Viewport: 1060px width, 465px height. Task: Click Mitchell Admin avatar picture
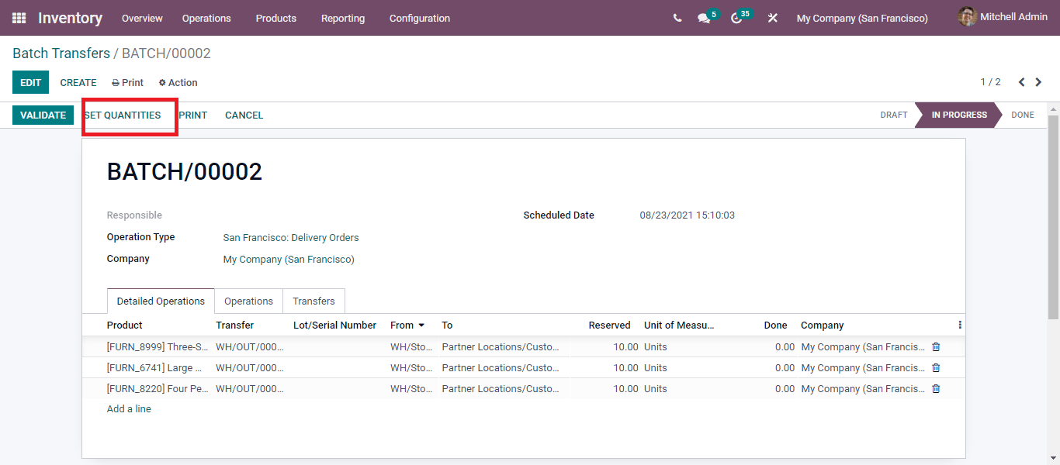pos(967,17)
